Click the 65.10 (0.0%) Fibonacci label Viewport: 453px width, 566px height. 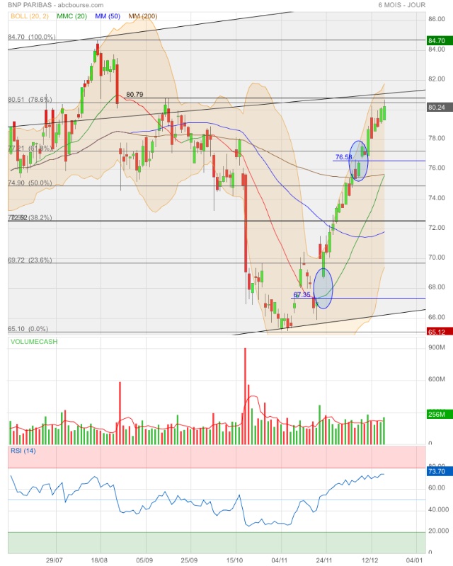coord(28,329)
